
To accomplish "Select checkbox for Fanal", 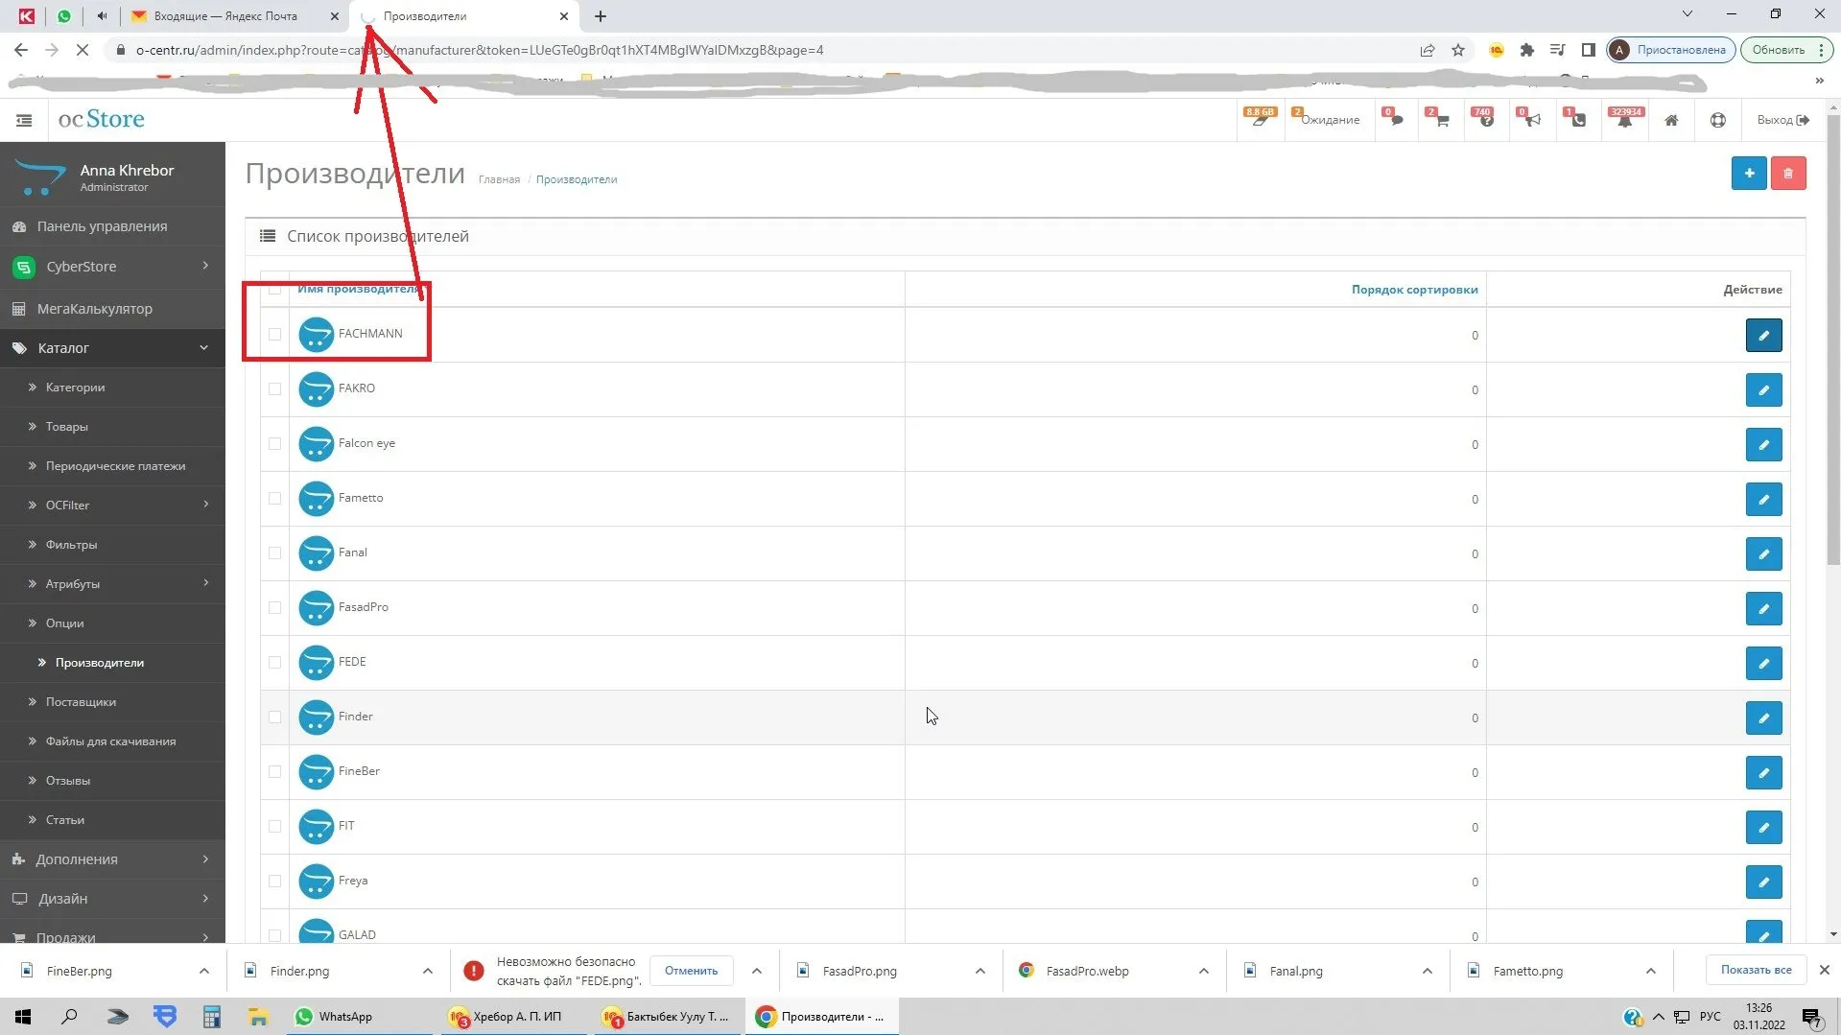I will click(x=275, y=553).
